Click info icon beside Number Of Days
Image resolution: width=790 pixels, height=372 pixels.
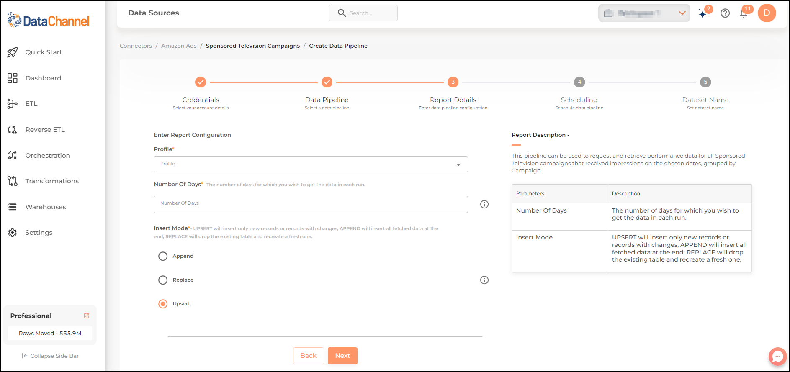(x=484, y=204)
